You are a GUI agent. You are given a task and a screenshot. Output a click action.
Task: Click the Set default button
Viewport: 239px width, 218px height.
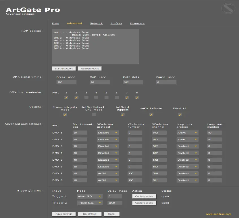[x=90, y=214]
